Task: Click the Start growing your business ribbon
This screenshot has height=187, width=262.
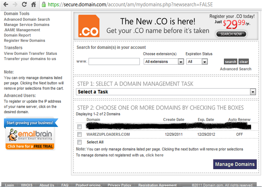Action: (31, 123)
